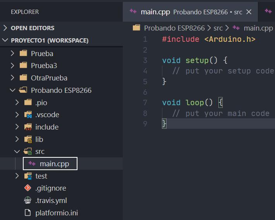Select the lib folder label
275x220 pixels.
pos(39,139)
